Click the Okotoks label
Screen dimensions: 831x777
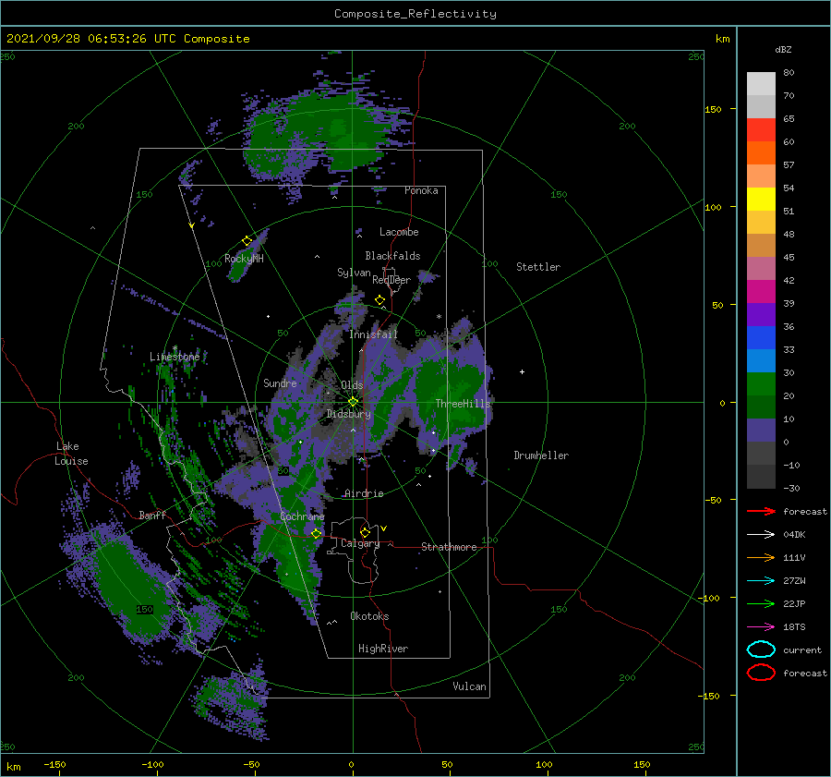pyautogui.click(x=369, y=616)
